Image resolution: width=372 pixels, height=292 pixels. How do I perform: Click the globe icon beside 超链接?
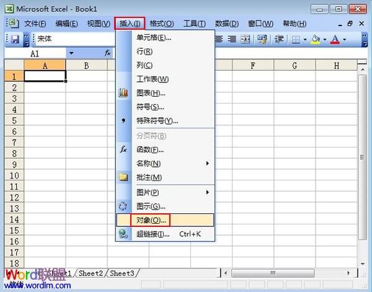click(x=123, y=234)
